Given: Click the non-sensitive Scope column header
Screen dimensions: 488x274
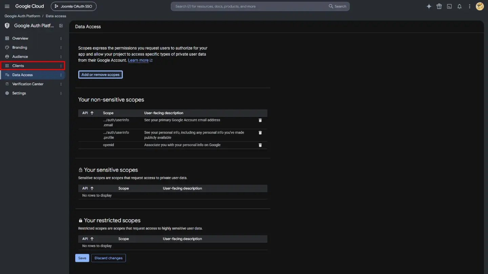Looking at the screenshot, I should click(x=108, y=113).
